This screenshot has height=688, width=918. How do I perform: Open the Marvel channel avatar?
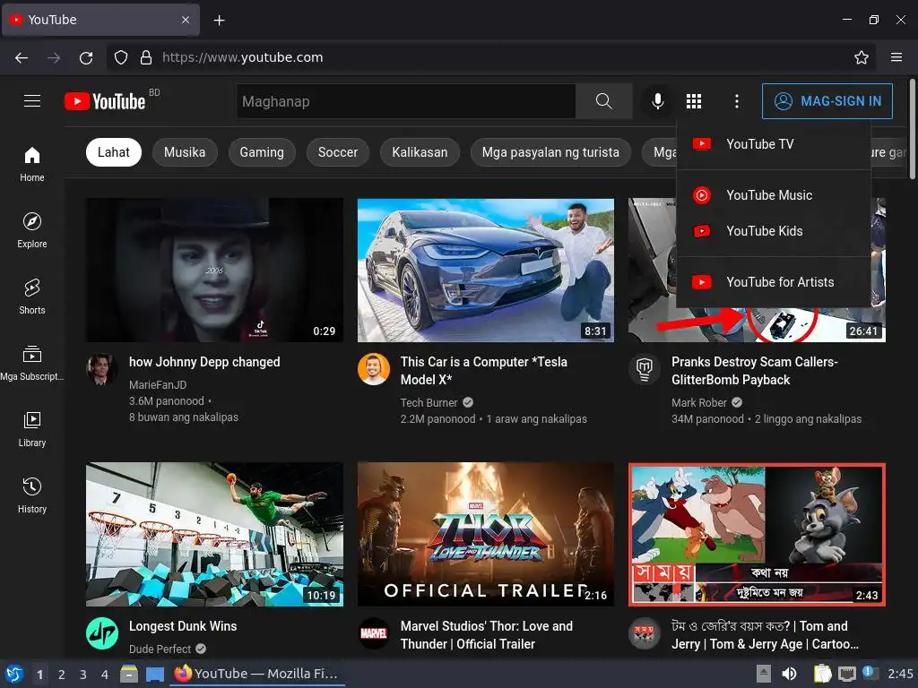[x=374, y=633]
